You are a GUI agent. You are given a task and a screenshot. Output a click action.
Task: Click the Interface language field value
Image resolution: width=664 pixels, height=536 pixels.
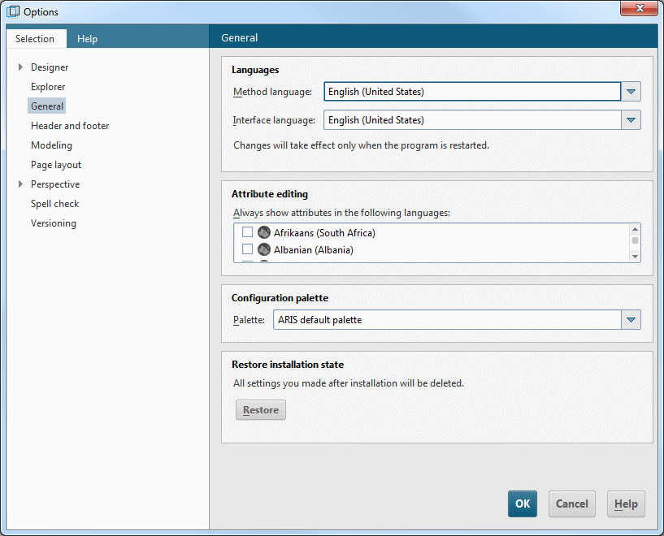[x=472, y=120]
